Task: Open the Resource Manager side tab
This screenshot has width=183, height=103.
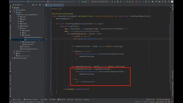Action: pyautogui.click(x=10, y=31)
